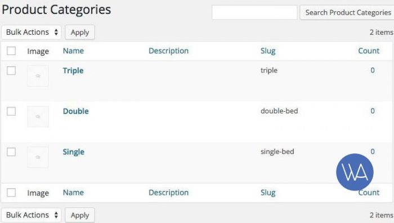Tick the select-all checkbox in footer row

click(11, 193)
